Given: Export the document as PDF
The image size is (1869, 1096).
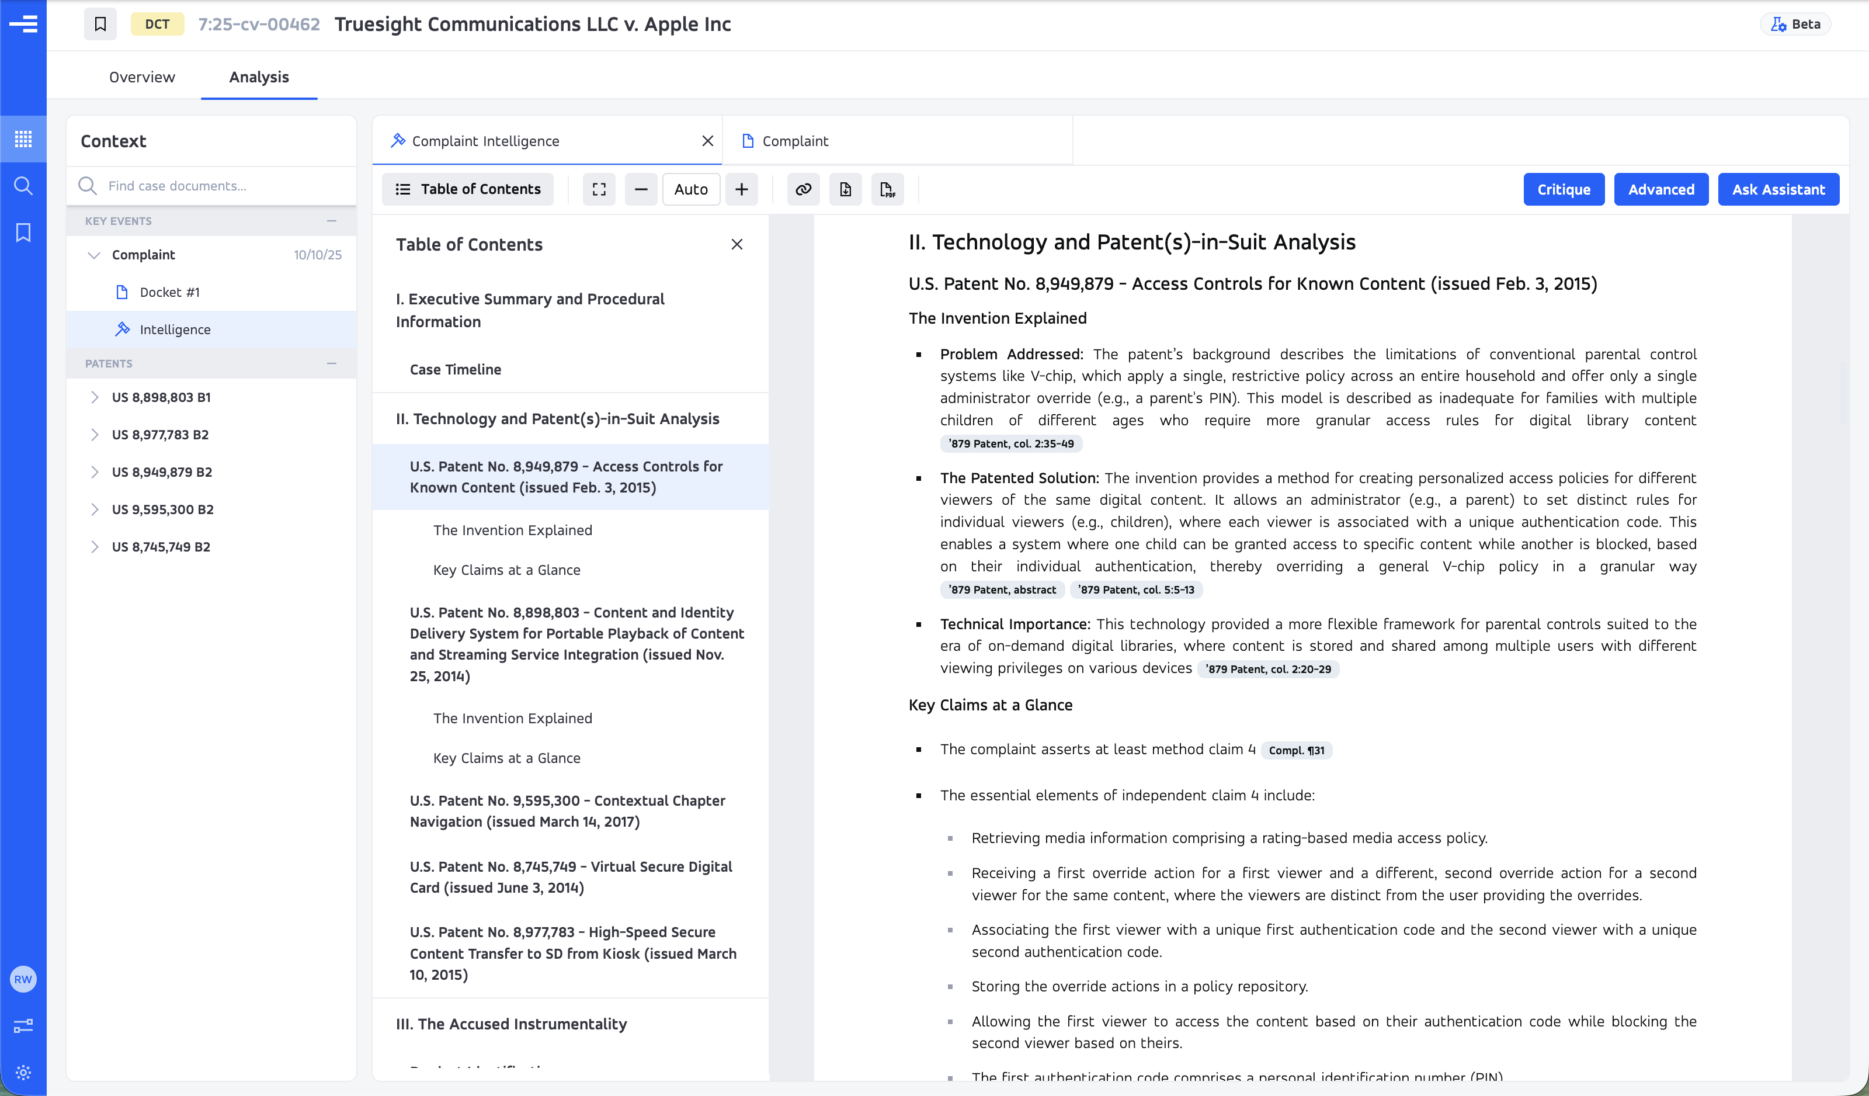Looking at the screenshot, I should point(887,189).
